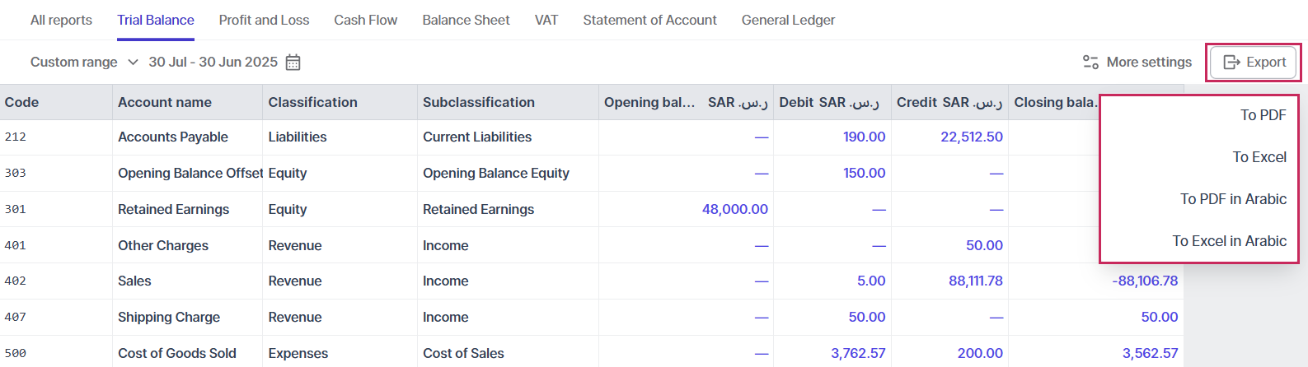Click the calendar icon beside date range

(x=293, y=63)
